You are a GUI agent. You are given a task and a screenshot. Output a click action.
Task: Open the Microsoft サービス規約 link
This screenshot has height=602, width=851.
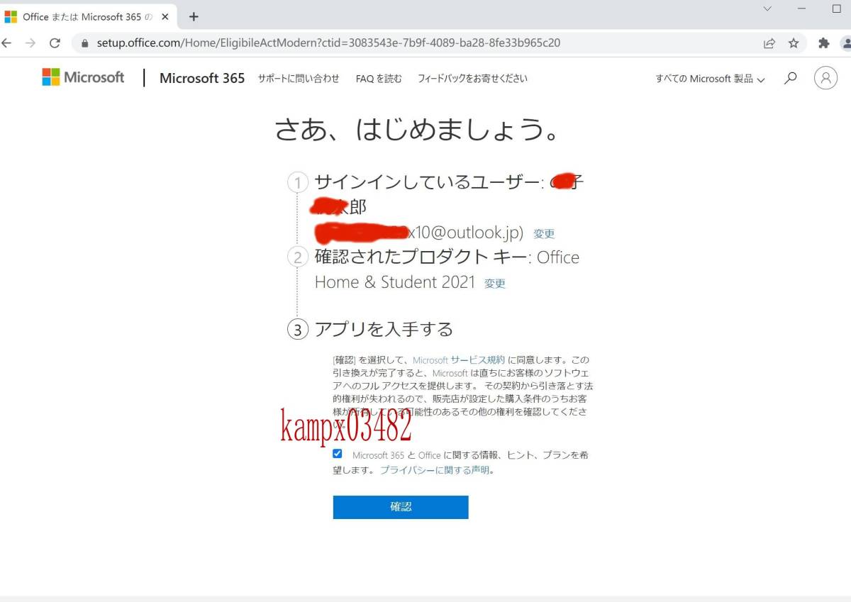point(459,360)
